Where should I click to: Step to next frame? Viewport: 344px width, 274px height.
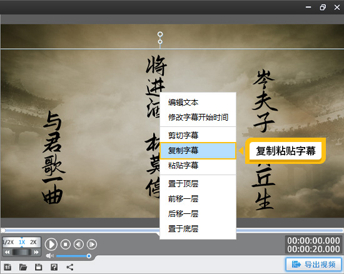click(92, 244)
